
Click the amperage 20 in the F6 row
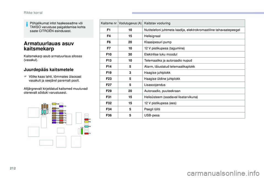130,42
